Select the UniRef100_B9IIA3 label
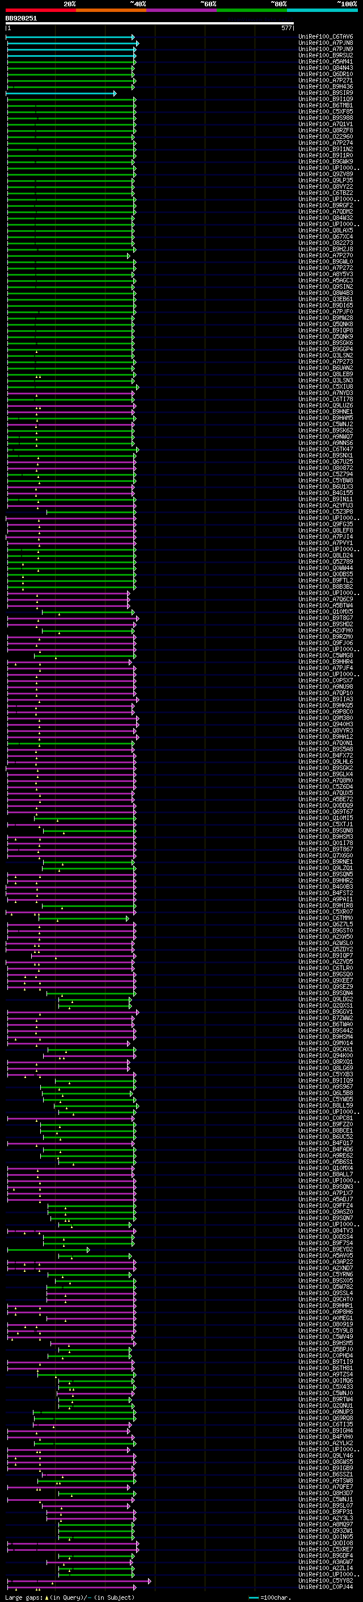The width and height of the screenshot is (363, 1602). [x=326, y=699]
